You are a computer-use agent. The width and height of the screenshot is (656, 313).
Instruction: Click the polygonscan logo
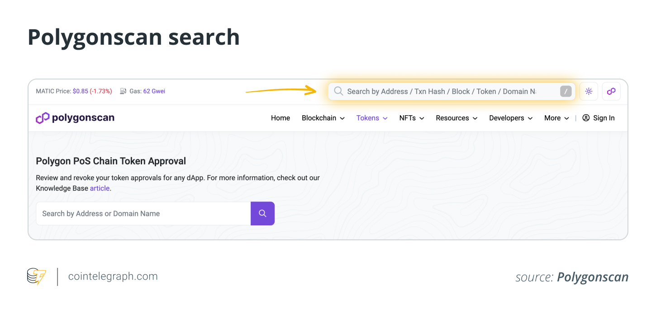coord(75,118)
